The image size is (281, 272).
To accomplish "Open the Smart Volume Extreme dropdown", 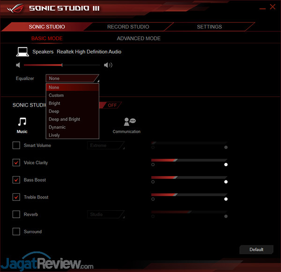I will pos(106,145).
